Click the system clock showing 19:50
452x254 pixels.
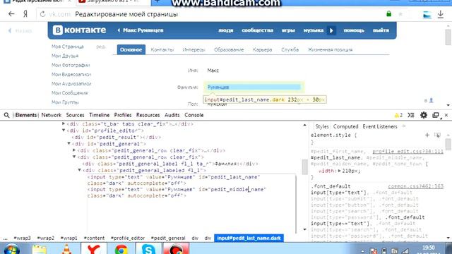click(x=429, y=248)
